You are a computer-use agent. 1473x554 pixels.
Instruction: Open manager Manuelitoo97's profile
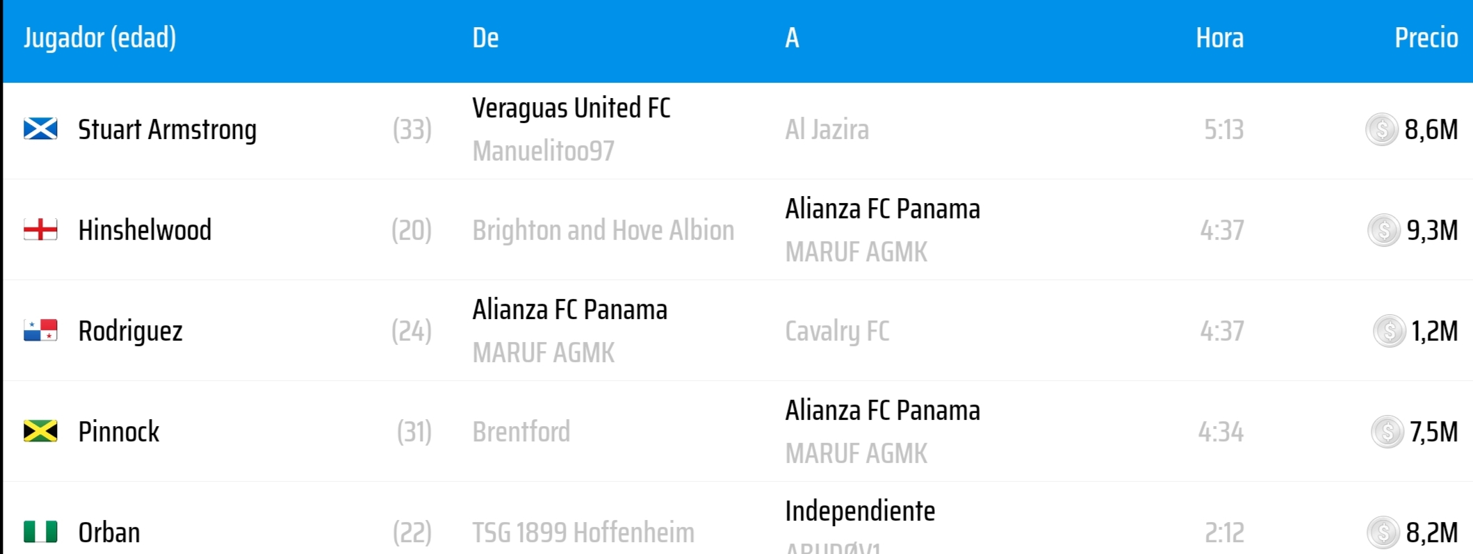coord(543,151)
